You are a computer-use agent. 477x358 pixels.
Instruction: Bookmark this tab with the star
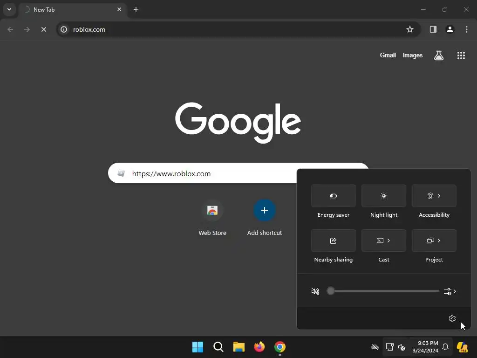410,29
